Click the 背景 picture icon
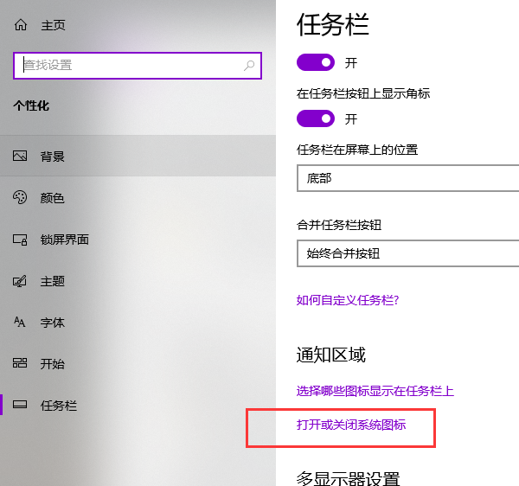This screenshot has width=519, height=486. coord(20,156)
